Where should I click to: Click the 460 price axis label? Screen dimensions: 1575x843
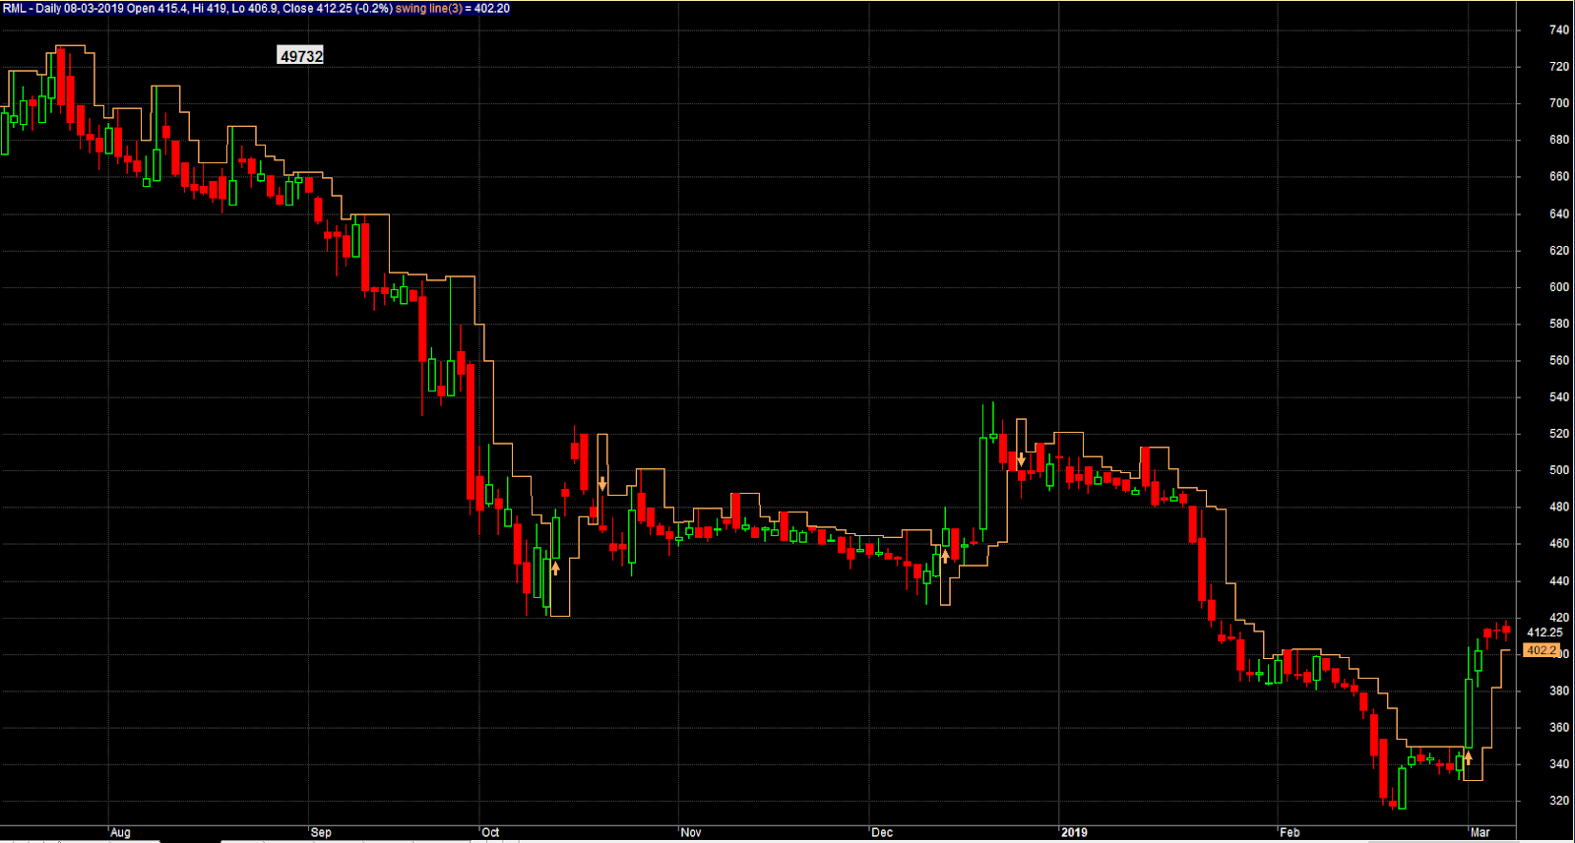coord(1559,544)
